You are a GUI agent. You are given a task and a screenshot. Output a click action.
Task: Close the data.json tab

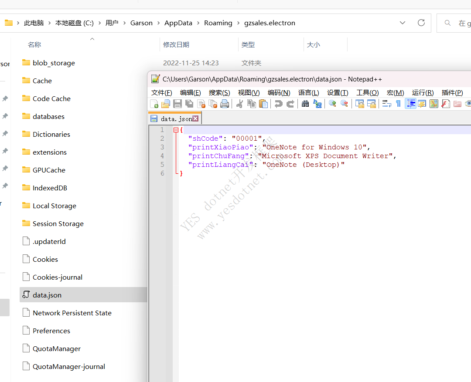195,118
